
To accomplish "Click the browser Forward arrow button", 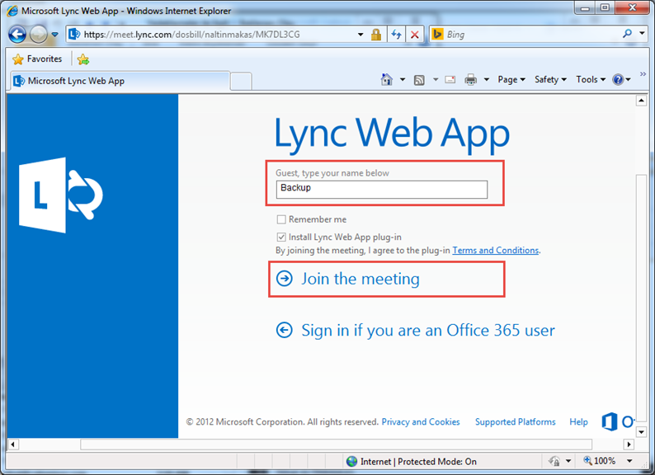I will tap(39, 35).
